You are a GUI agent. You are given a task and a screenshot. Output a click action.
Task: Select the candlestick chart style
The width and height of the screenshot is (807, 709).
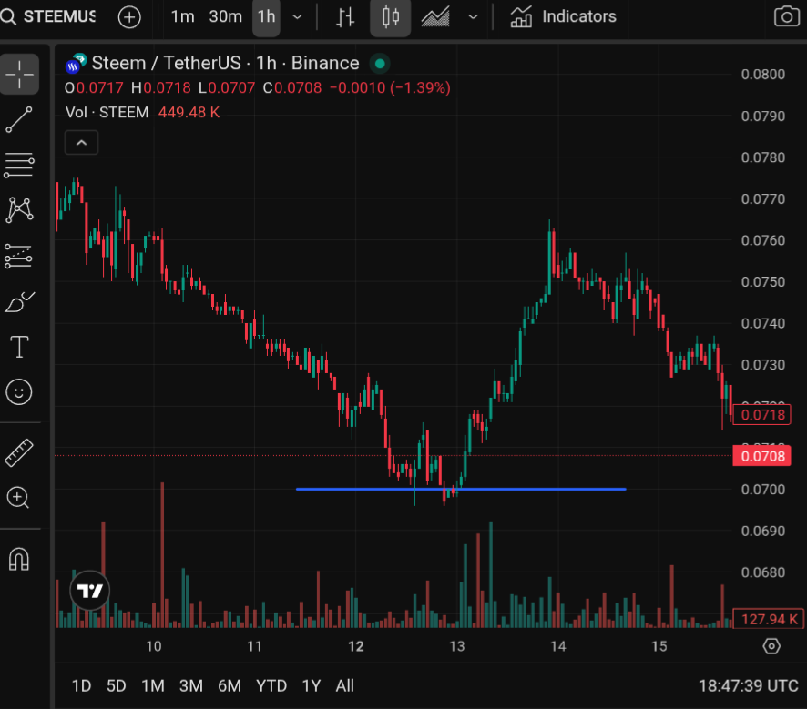coord(390,17)
